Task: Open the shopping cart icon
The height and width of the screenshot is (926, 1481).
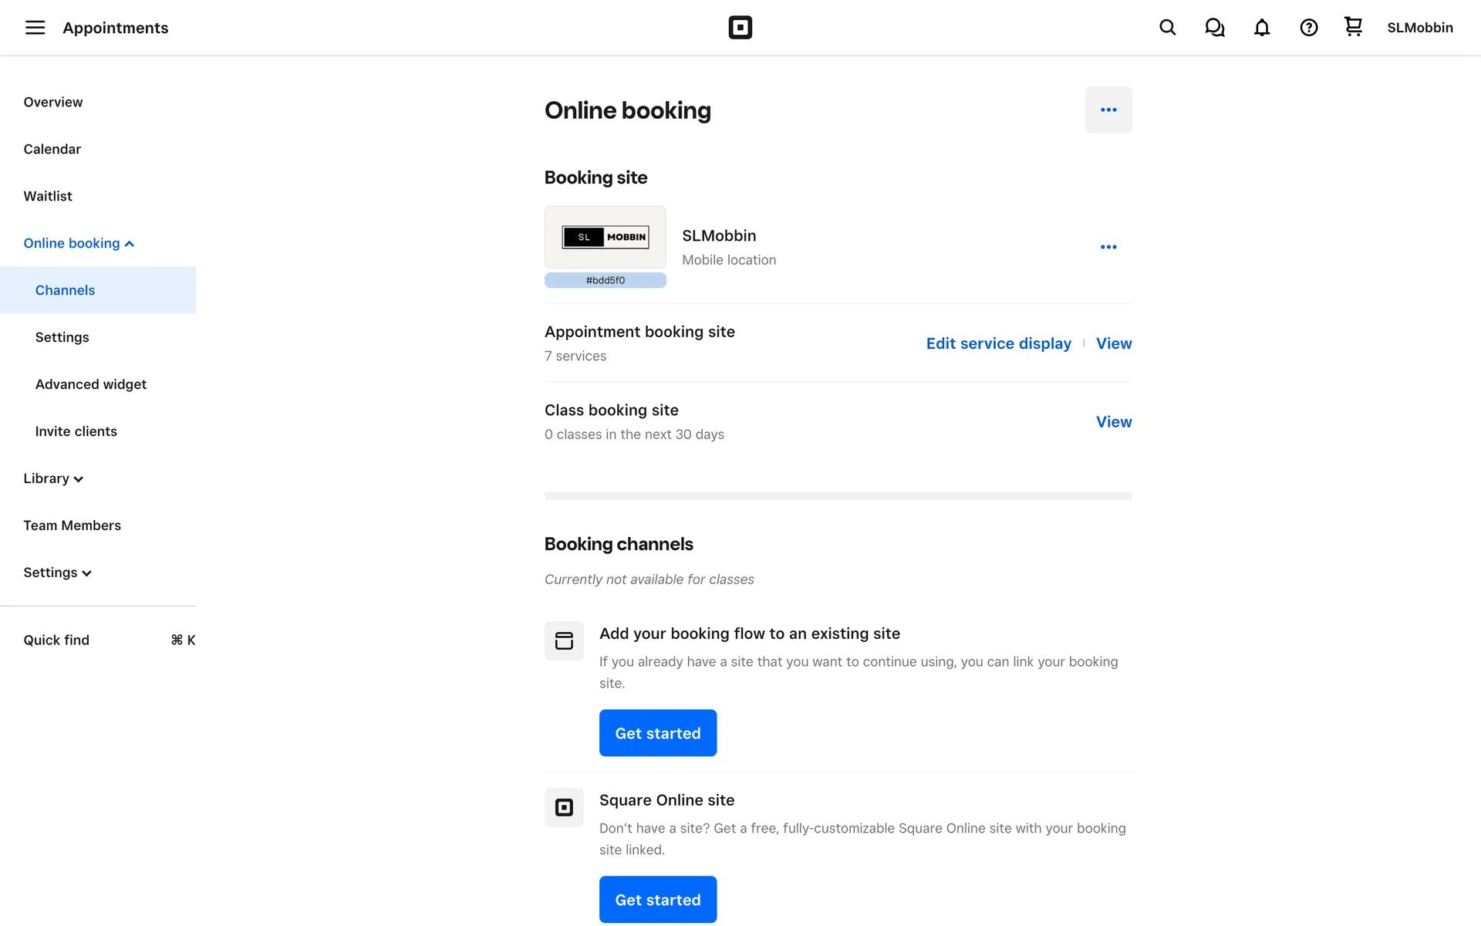Action: point(1353,27)
